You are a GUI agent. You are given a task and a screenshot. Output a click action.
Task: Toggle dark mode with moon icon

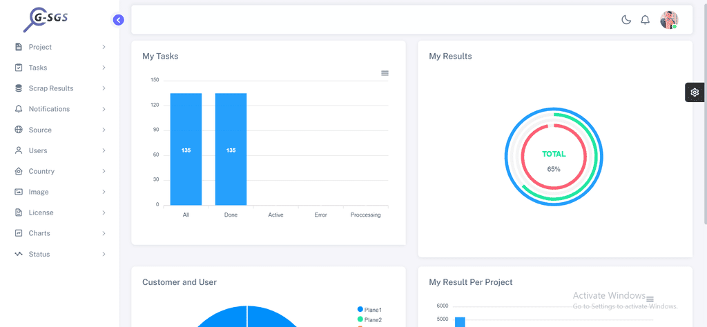[x=626, y=20]
